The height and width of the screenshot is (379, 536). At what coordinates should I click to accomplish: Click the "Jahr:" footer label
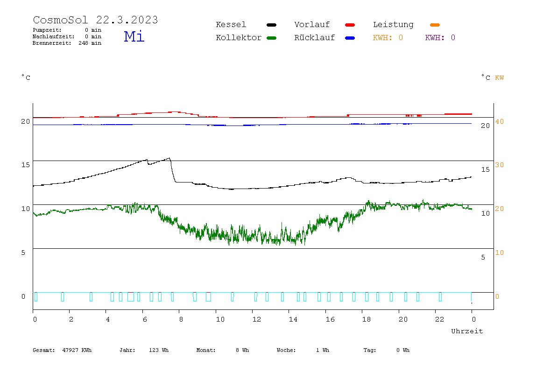(127, 350)
